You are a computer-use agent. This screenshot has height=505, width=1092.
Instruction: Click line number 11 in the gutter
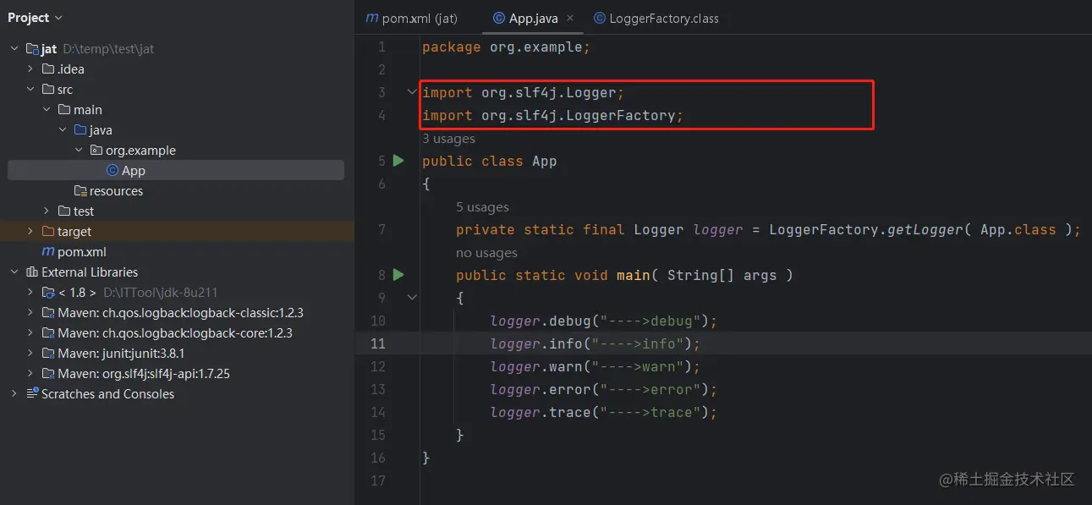(377, 344)
